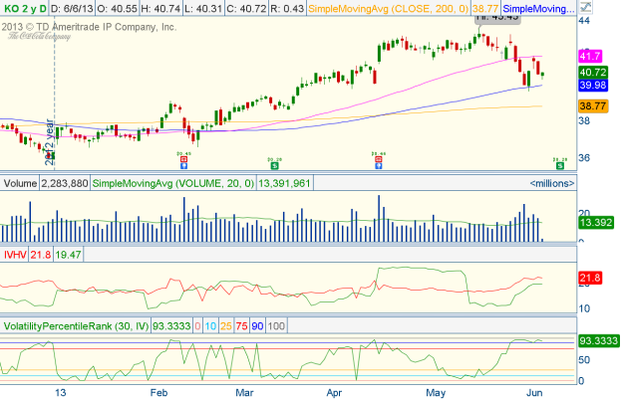Select the orange 38.77 price axis bubble
Screen dimensions: 623x399
click(592, 104)
